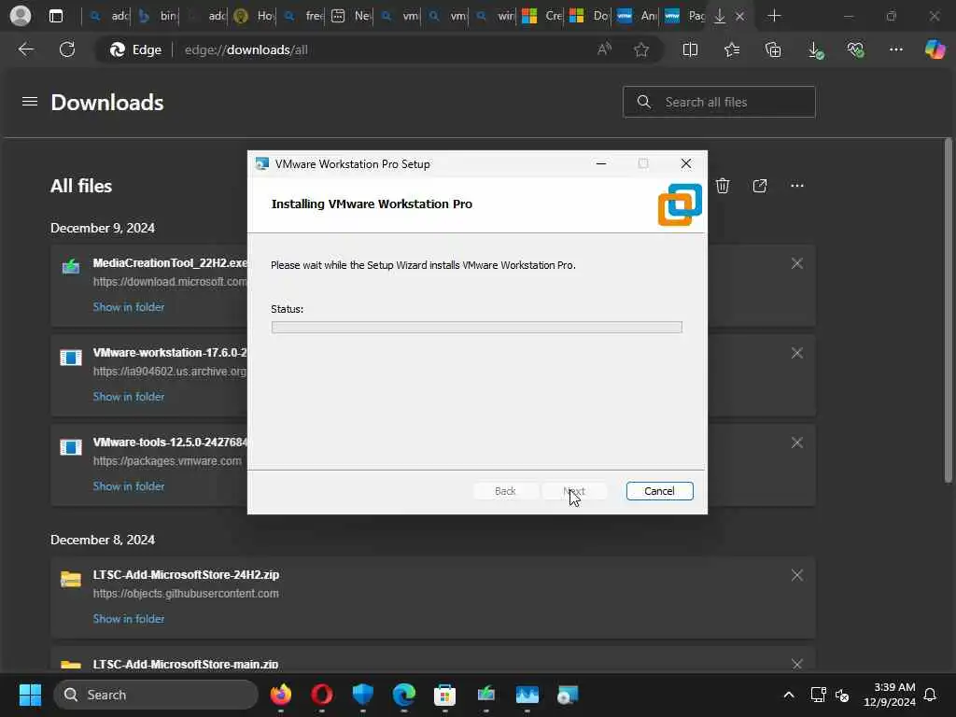Click the VMware Workstation Pro logo
The image size is (956, 717).
click(680, 204)
